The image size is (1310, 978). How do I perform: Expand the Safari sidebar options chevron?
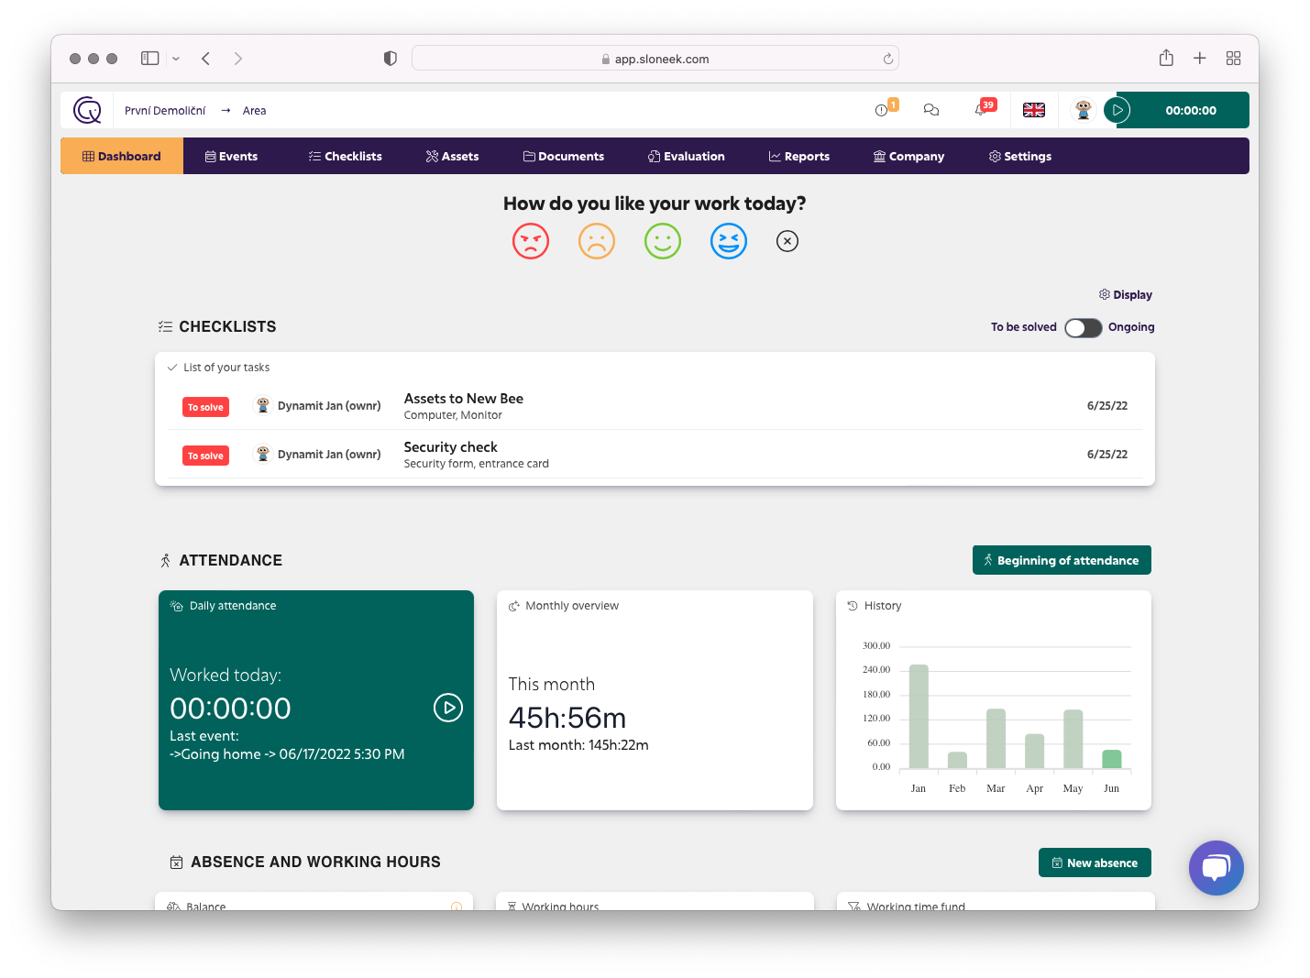point(176,59)
